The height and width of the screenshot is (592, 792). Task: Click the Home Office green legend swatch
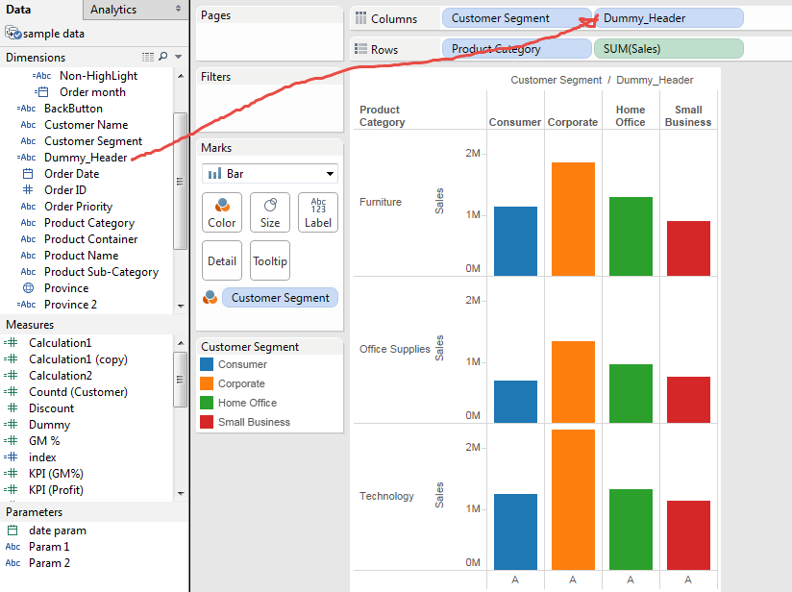[207, 403]
